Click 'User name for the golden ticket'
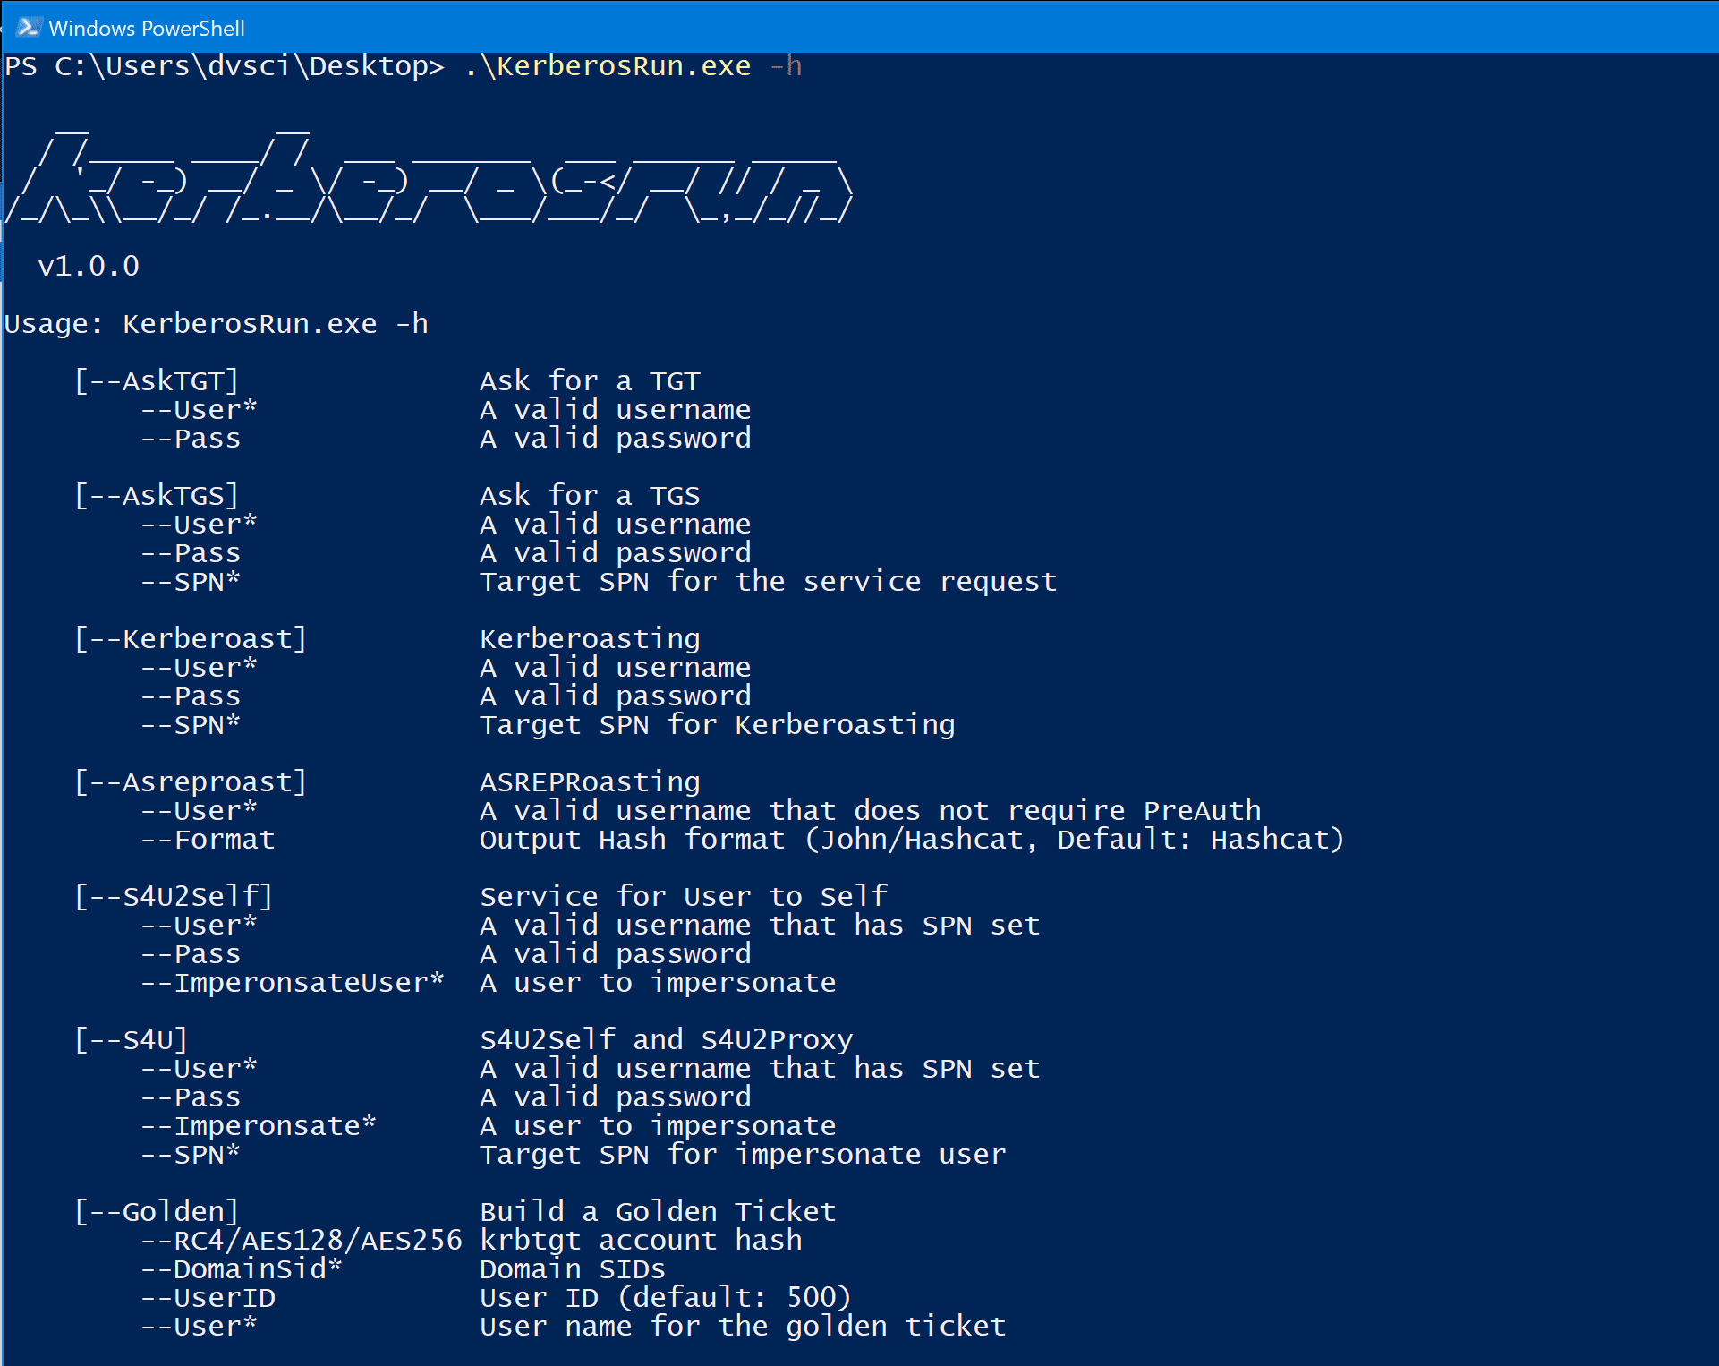Screen dimensions: 1719x1366 [x=743, y=1327]
